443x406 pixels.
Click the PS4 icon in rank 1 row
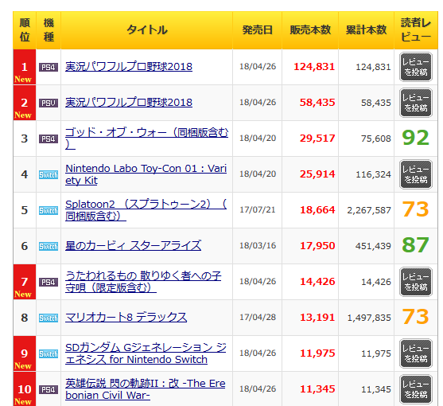[49, 68]
